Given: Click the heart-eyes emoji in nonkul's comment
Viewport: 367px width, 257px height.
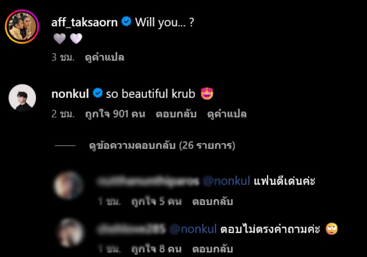Looking at the screenshot, I should (207, 94).
